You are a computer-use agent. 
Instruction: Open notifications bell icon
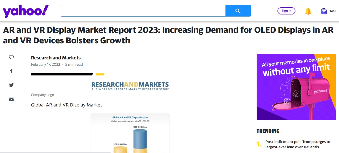coord(308,11)
